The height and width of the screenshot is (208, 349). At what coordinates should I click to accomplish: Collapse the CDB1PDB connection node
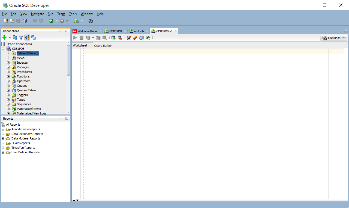point(3,49)
